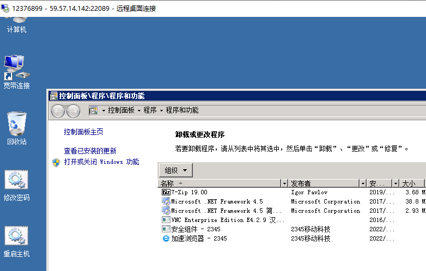Click the 3.68 size value
Viewport: 426px width, 271px height.
pos(412,192)
